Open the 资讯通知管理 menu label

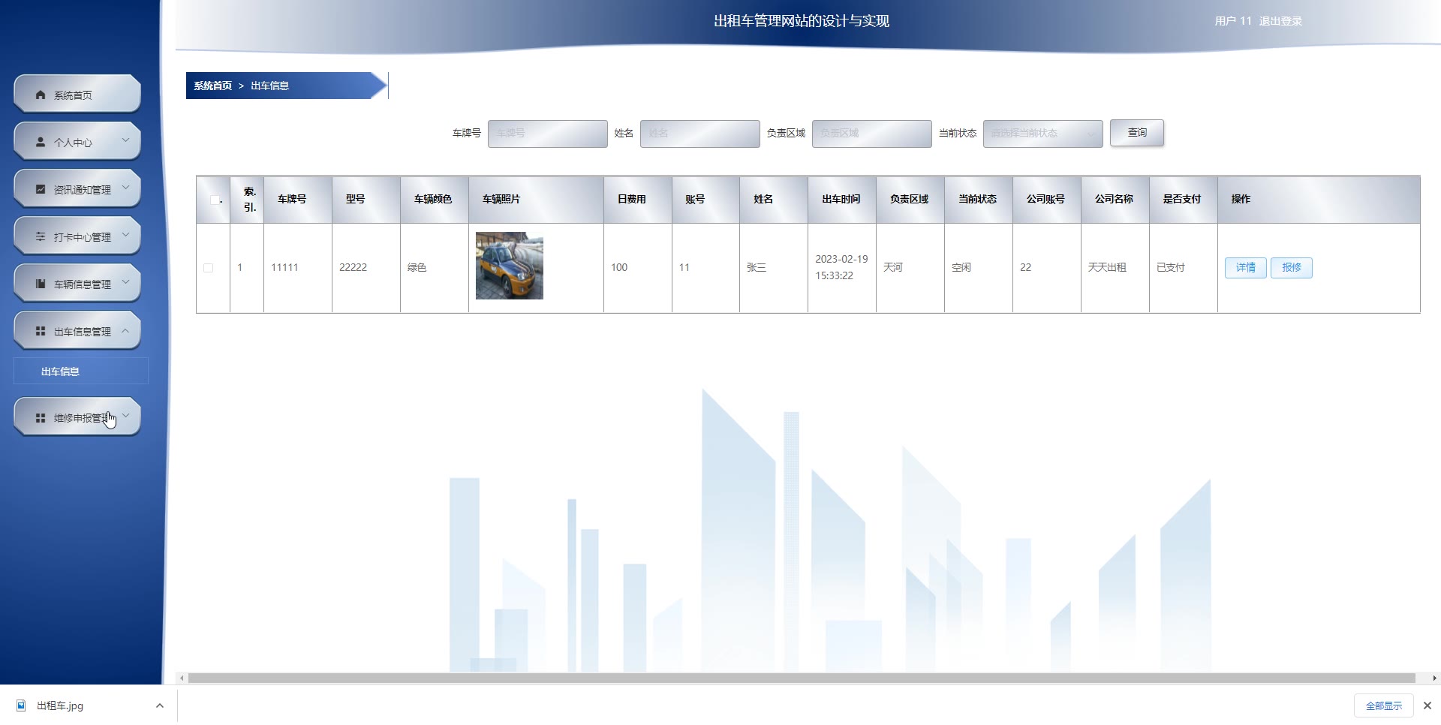83,190
